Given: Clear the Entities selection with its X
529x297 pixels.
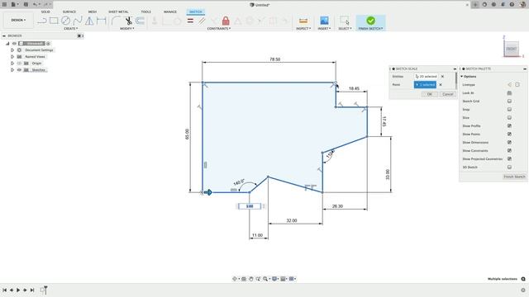Looking at the screenshot, I should (443, 77).
